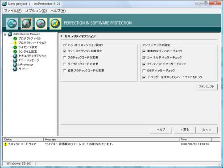The height and width of the screenshot is (168, 223).
Task: Collapse the AxProtector Project tree node
Action: 5,34
